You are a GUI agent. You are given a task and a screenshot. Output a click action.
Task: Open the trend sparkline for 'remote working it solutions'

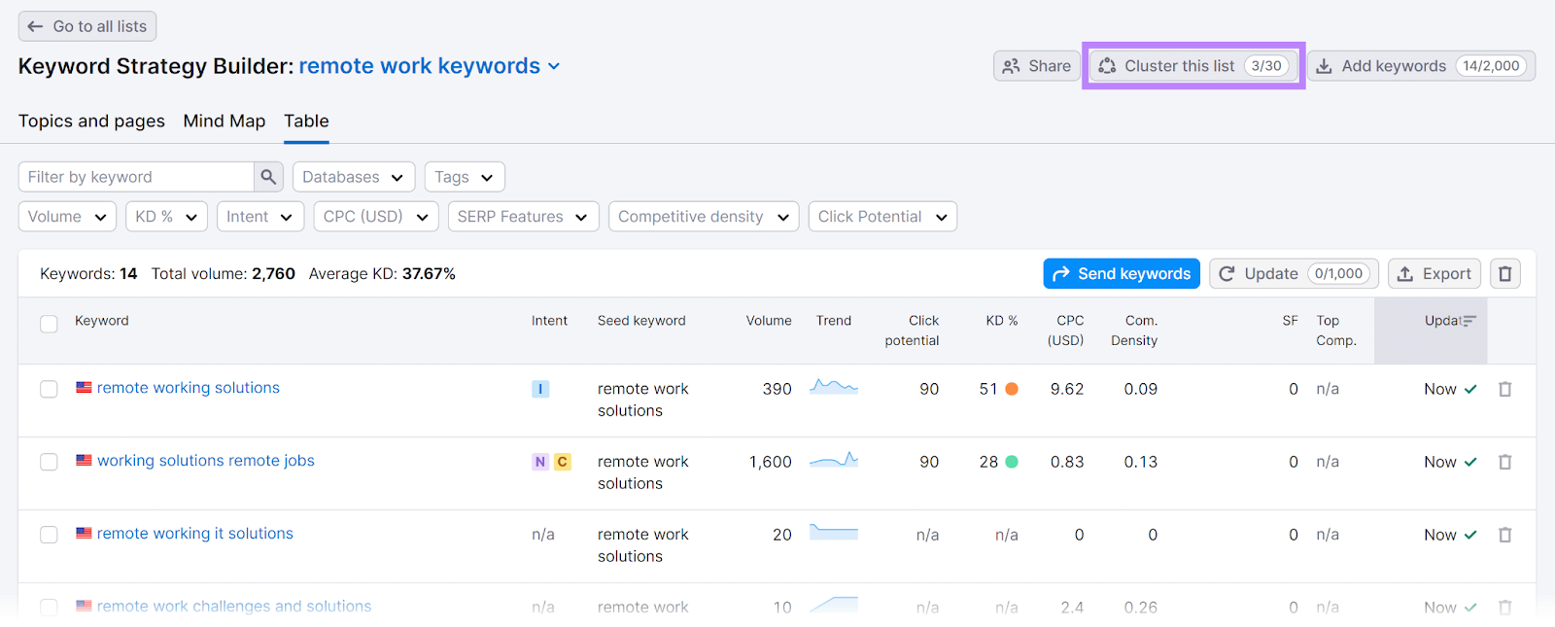point(834,533)
